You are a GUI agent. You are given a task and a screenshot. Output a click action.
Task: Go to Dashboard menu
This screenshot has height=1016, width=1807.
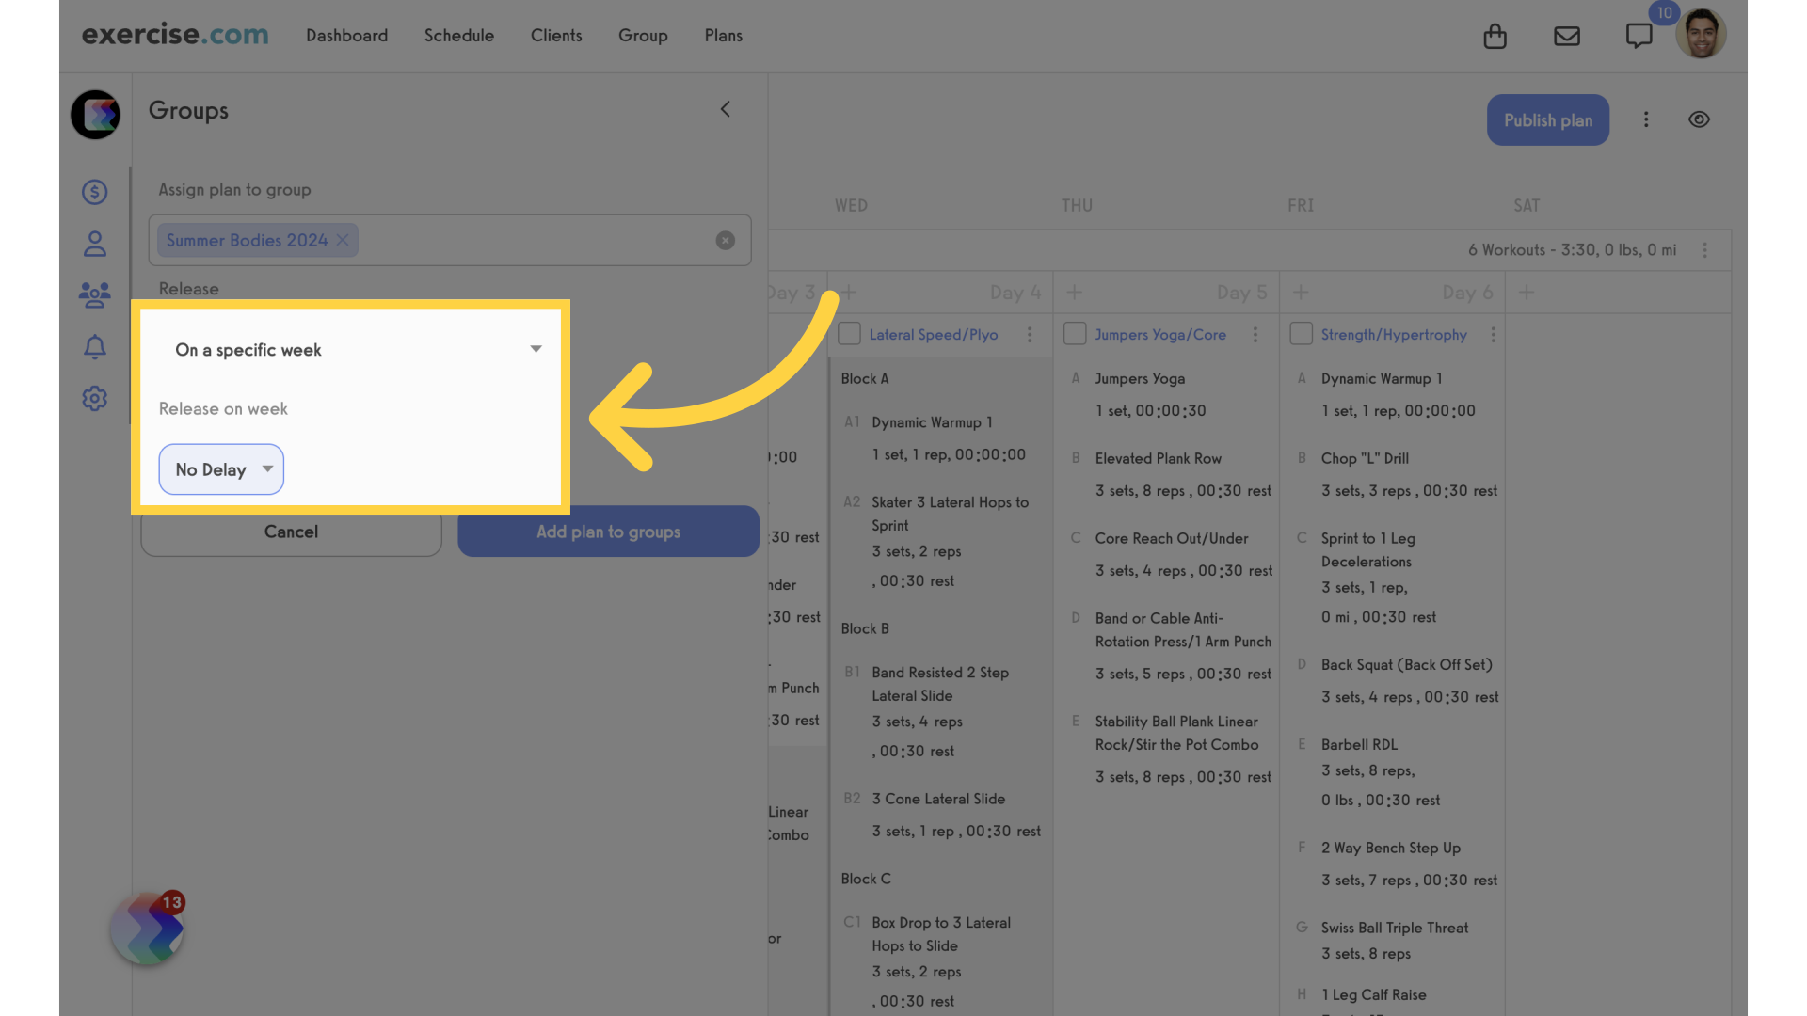[346, 36]
